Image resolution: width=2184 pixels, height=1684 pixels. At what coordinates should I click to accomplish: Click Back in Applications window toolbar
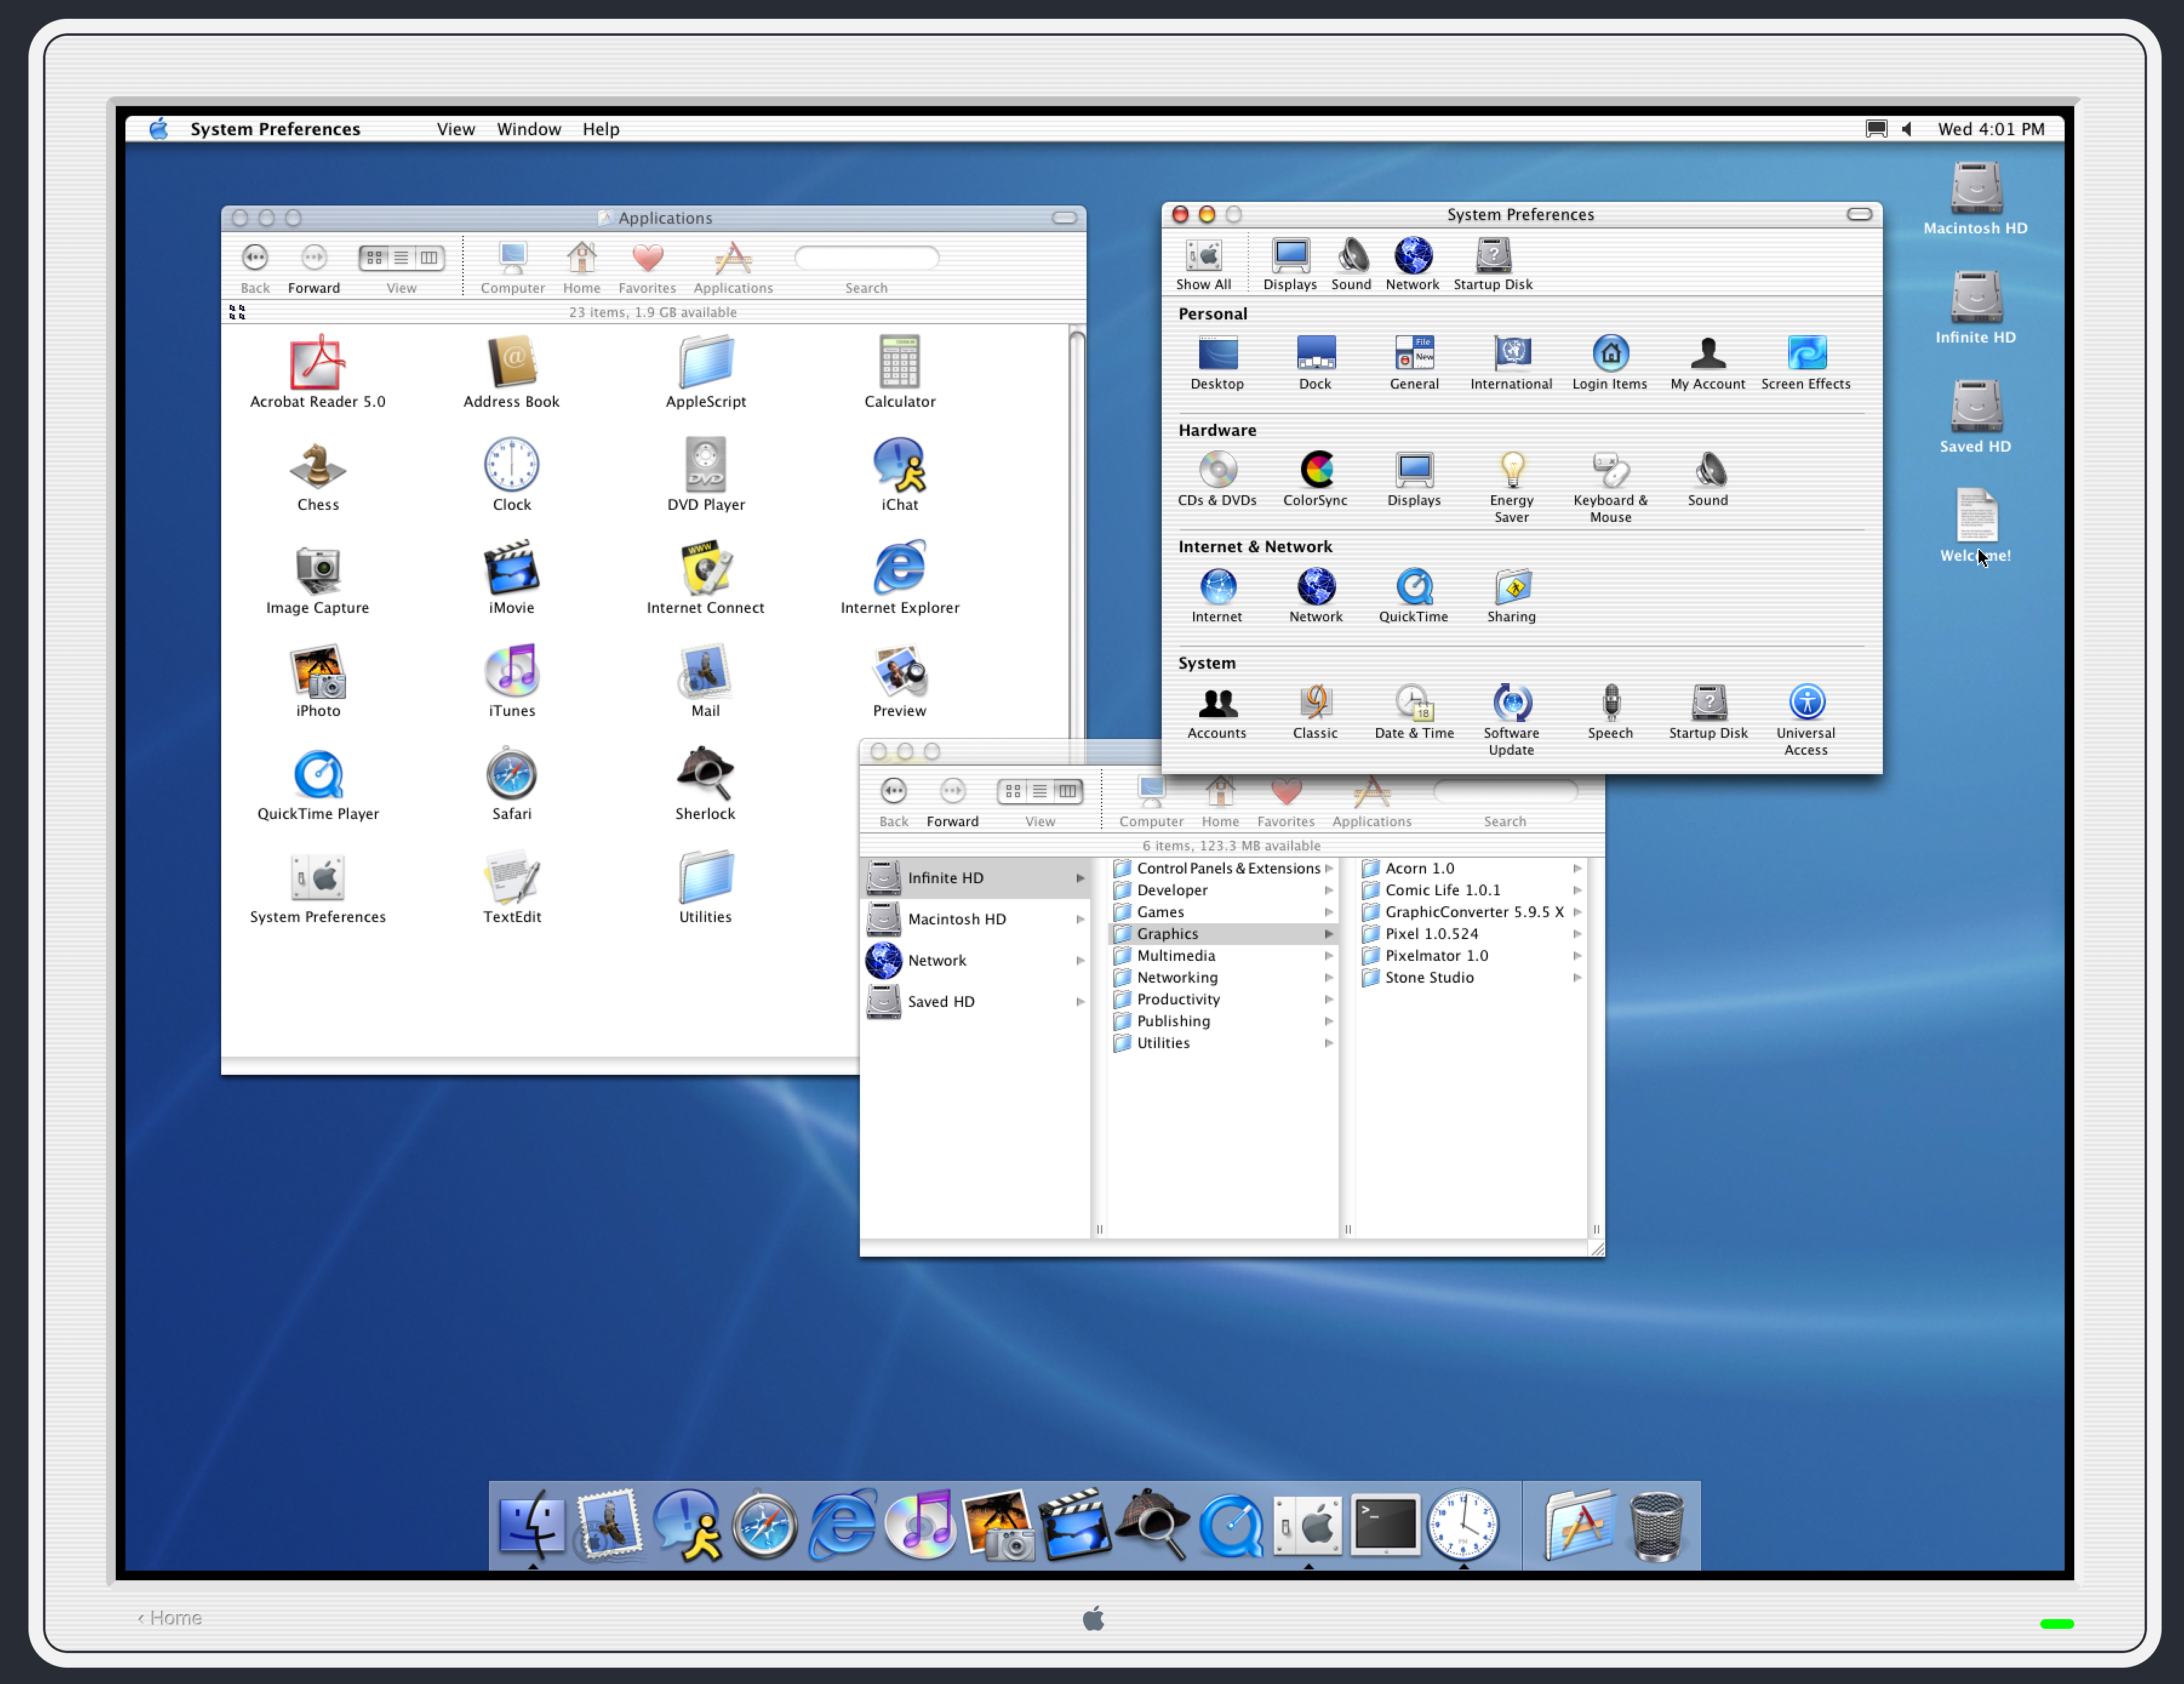255,268
